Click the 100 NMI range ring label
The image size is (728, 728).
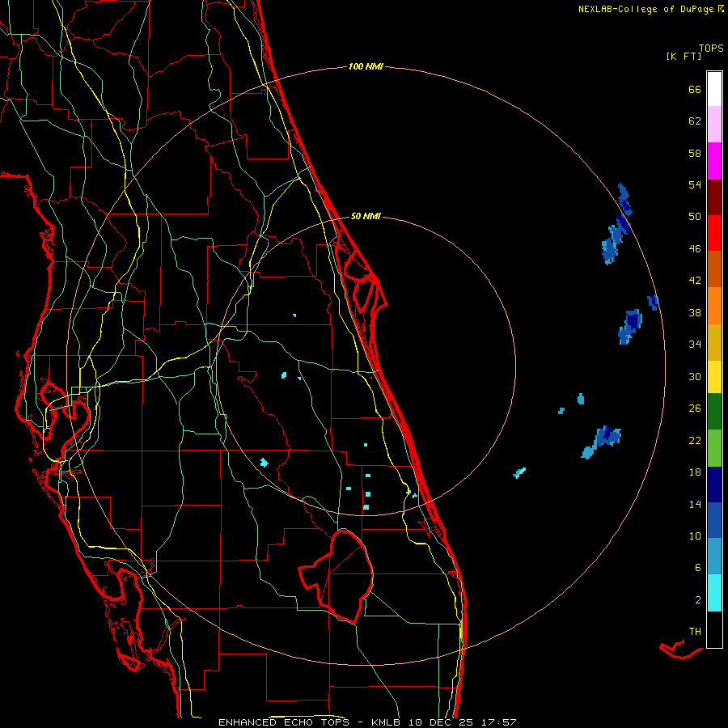click(x=366, y=66)
